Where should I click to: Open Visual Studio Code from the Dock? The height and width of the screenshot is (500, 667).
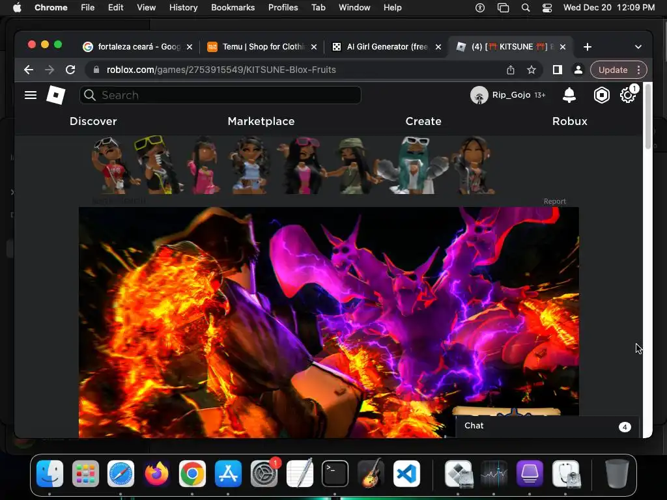coord(406,474)
